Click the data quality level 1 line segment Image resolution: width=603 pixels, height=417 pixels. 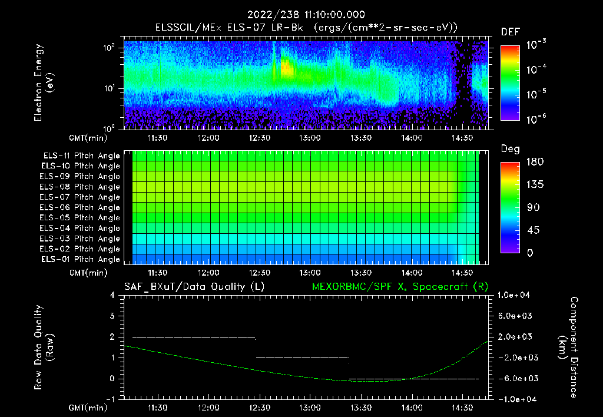pyautogui.click(x=302, y=358)
